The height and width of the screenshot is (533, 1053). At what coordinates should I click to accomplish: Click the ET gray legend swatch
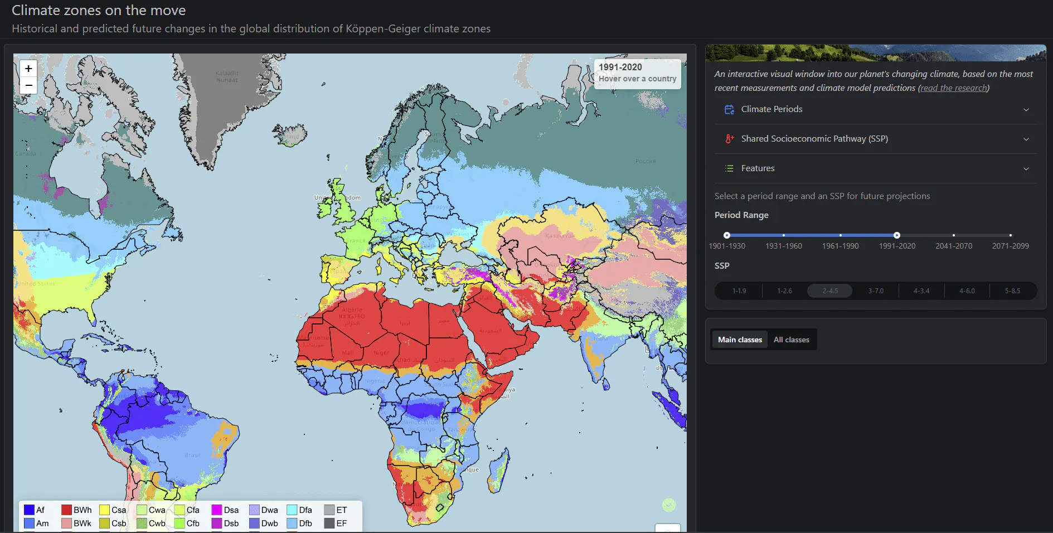pyautogui.click(x=329, y=510)
